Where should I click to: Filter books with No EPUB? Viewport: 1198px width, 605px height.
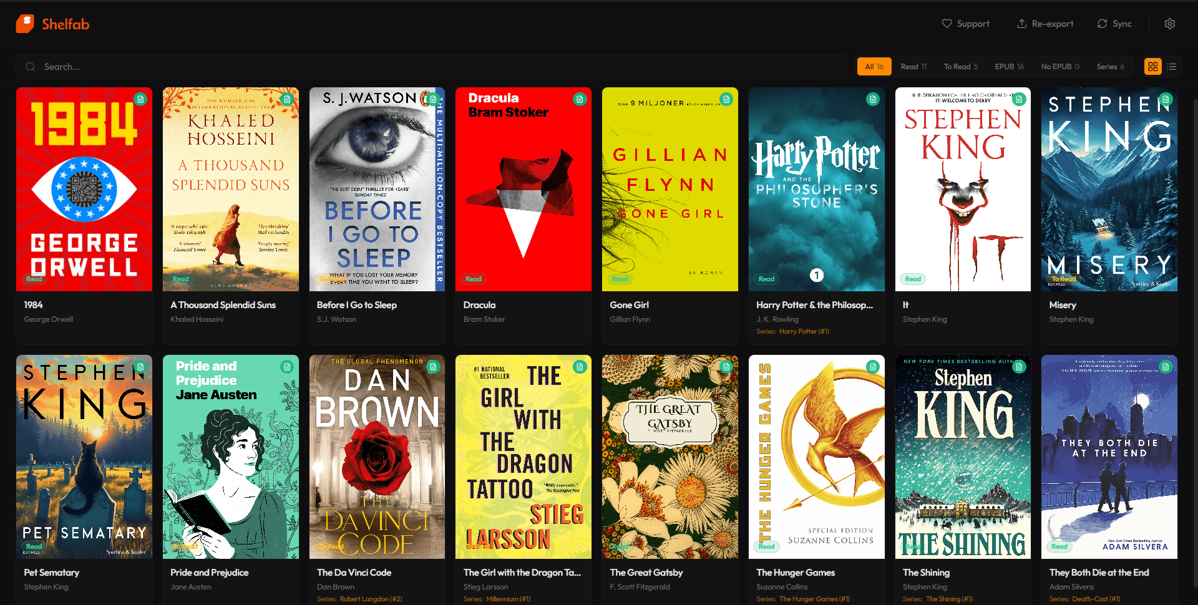(1059, 67)
